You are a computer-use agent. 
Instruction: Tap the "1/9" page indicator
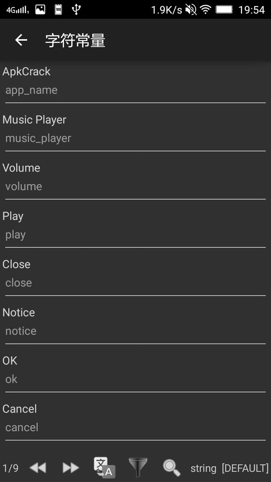(9, 468)
